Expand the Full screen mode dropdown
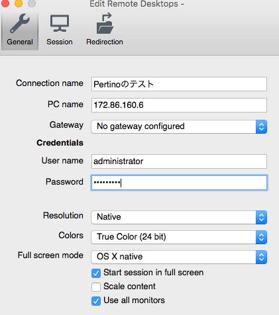 179,257
